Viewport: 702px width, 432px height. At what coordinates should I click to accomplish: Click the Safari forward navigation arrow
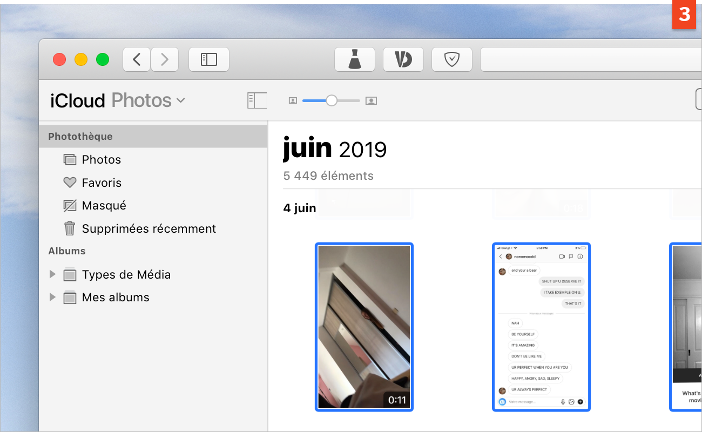point(165,59)
